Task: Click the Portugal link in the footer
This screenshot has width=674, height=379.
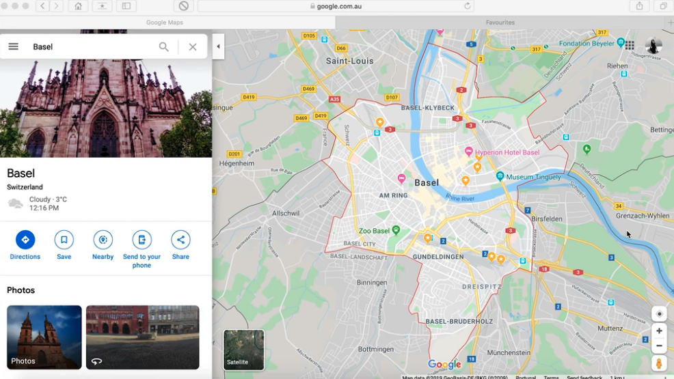Action: 526,377
